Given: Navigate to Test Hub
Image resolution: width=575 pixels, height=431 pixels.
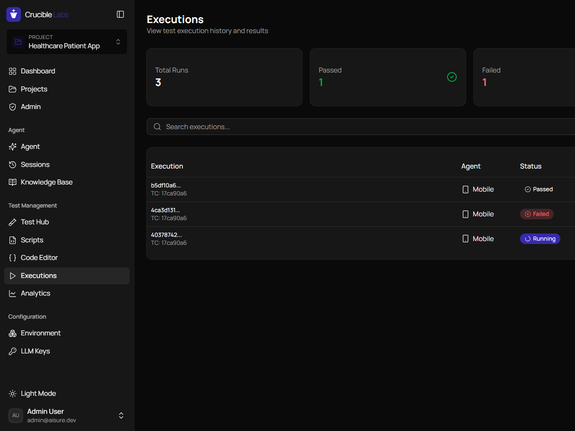Looking at the screenshot, I should coord(67,222).
